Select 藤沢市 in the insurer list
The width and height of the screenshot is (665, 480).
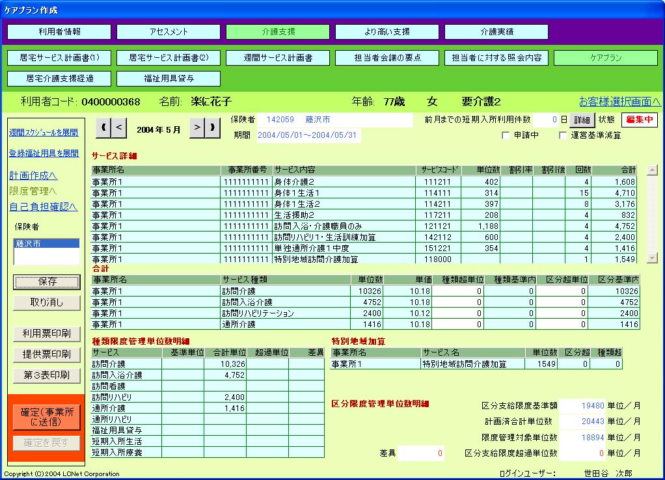pos(47,243)
